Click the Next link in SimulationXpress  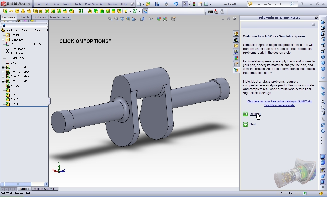coord(253,124)
